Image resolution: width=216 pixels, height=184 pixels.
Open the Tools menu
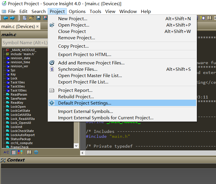coord(95,12)
